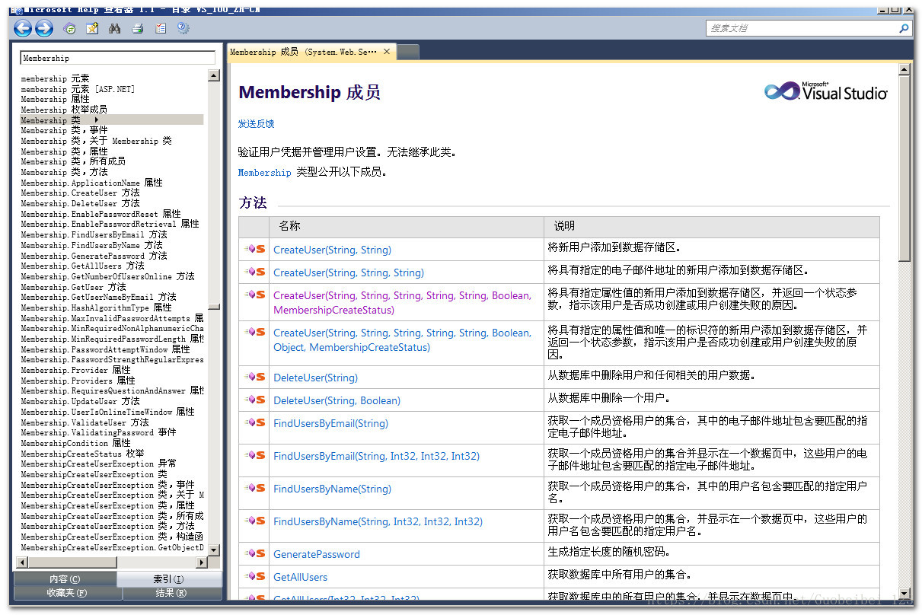Click the content pane vertical scrollbar thumb
The image size is (922, 615).
[x=904, y=167]
